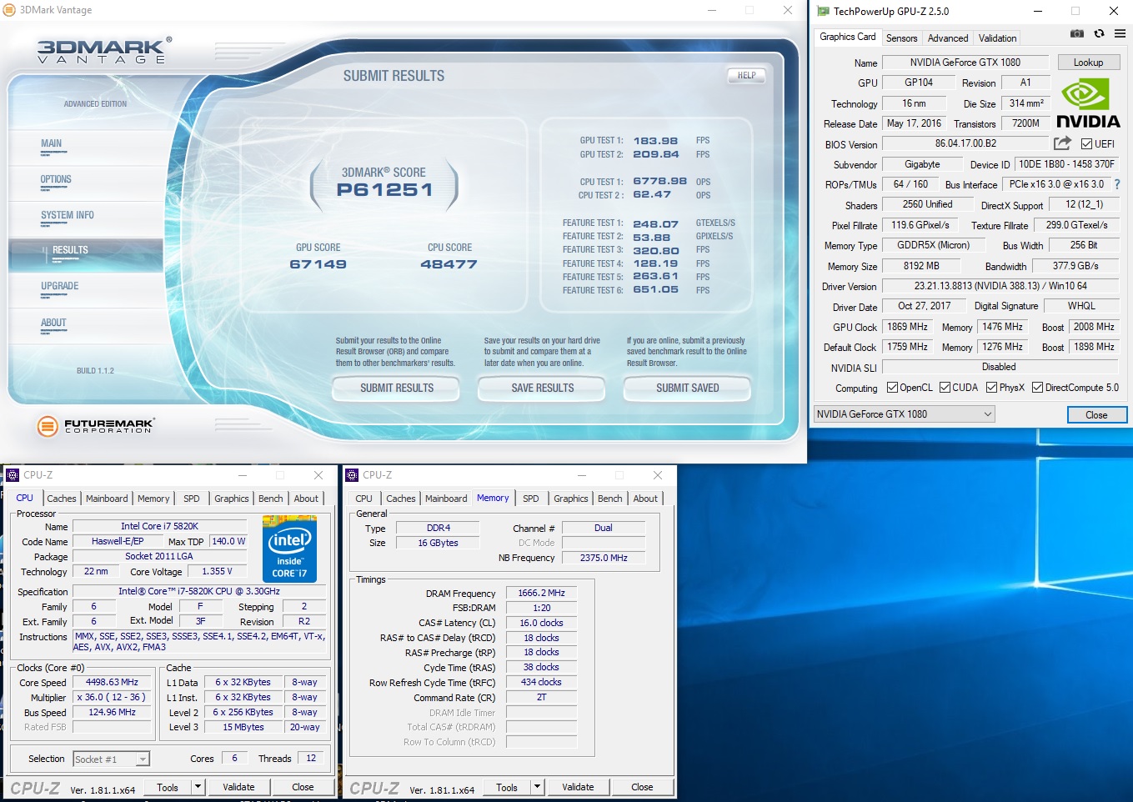Click the Intel Core i7 5820K name field
The width and height of the screenshot is (1133, 802).
pyautogui.click(x=159, y=526)
